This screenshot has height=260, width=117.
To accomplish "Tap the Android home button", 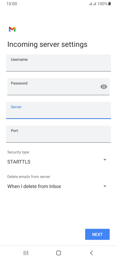I will coord(58,253).
